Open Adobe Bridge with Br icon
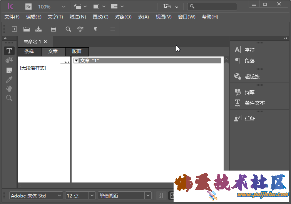This screenshot has height=204, width=291. tap(28, 7)
